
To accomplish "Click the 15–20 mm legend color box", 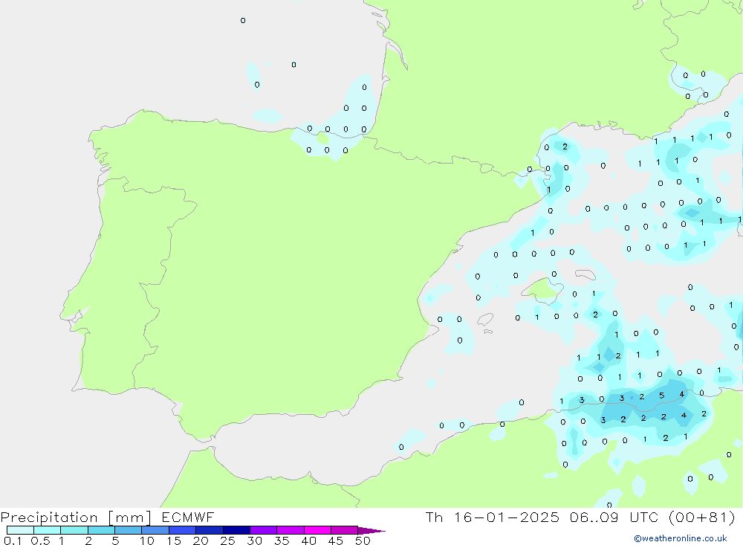I will [x=181, y=530].
